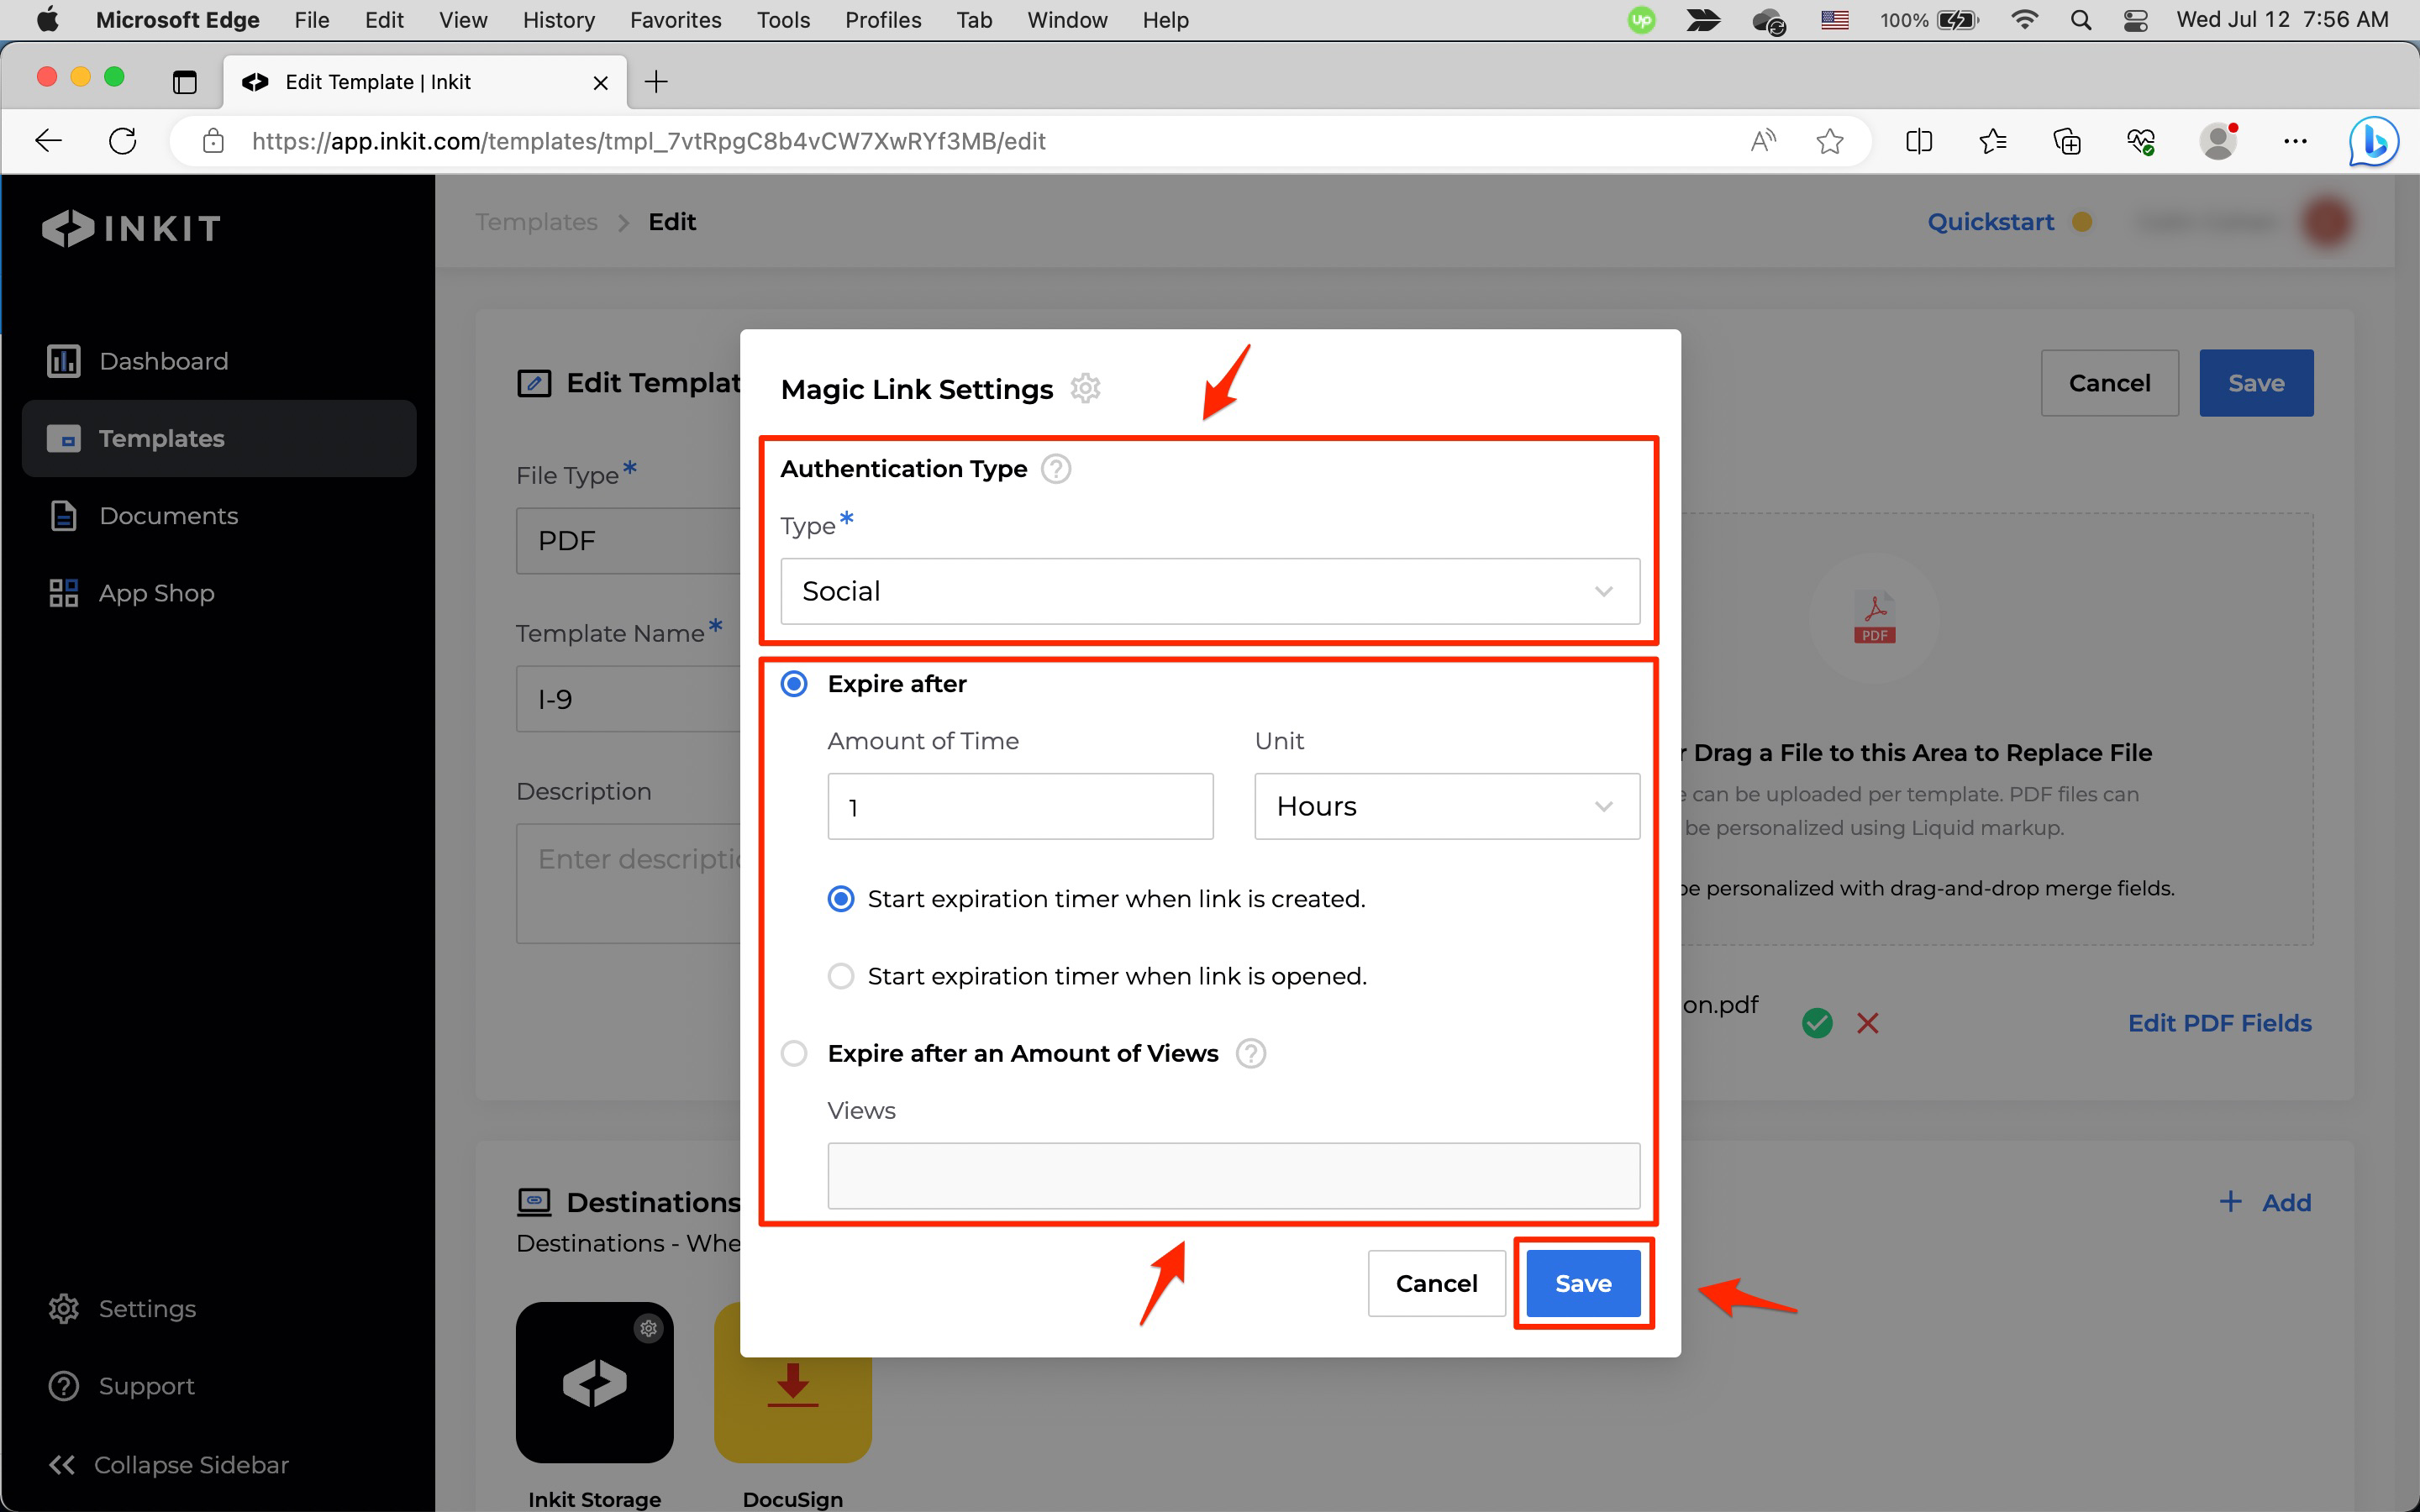Viewport: 2420px width, 1512px height.
Task: Click the Amount of Time input field
Action: (1020, 806)
